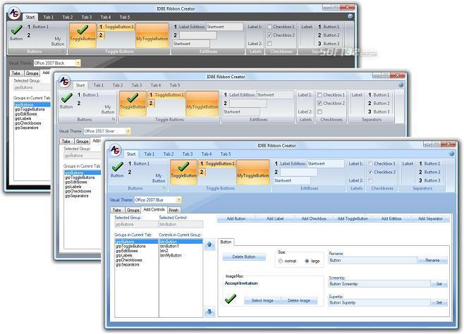Toggle ToggleButton 1 in the blue window ribbon

pos(217,163)
